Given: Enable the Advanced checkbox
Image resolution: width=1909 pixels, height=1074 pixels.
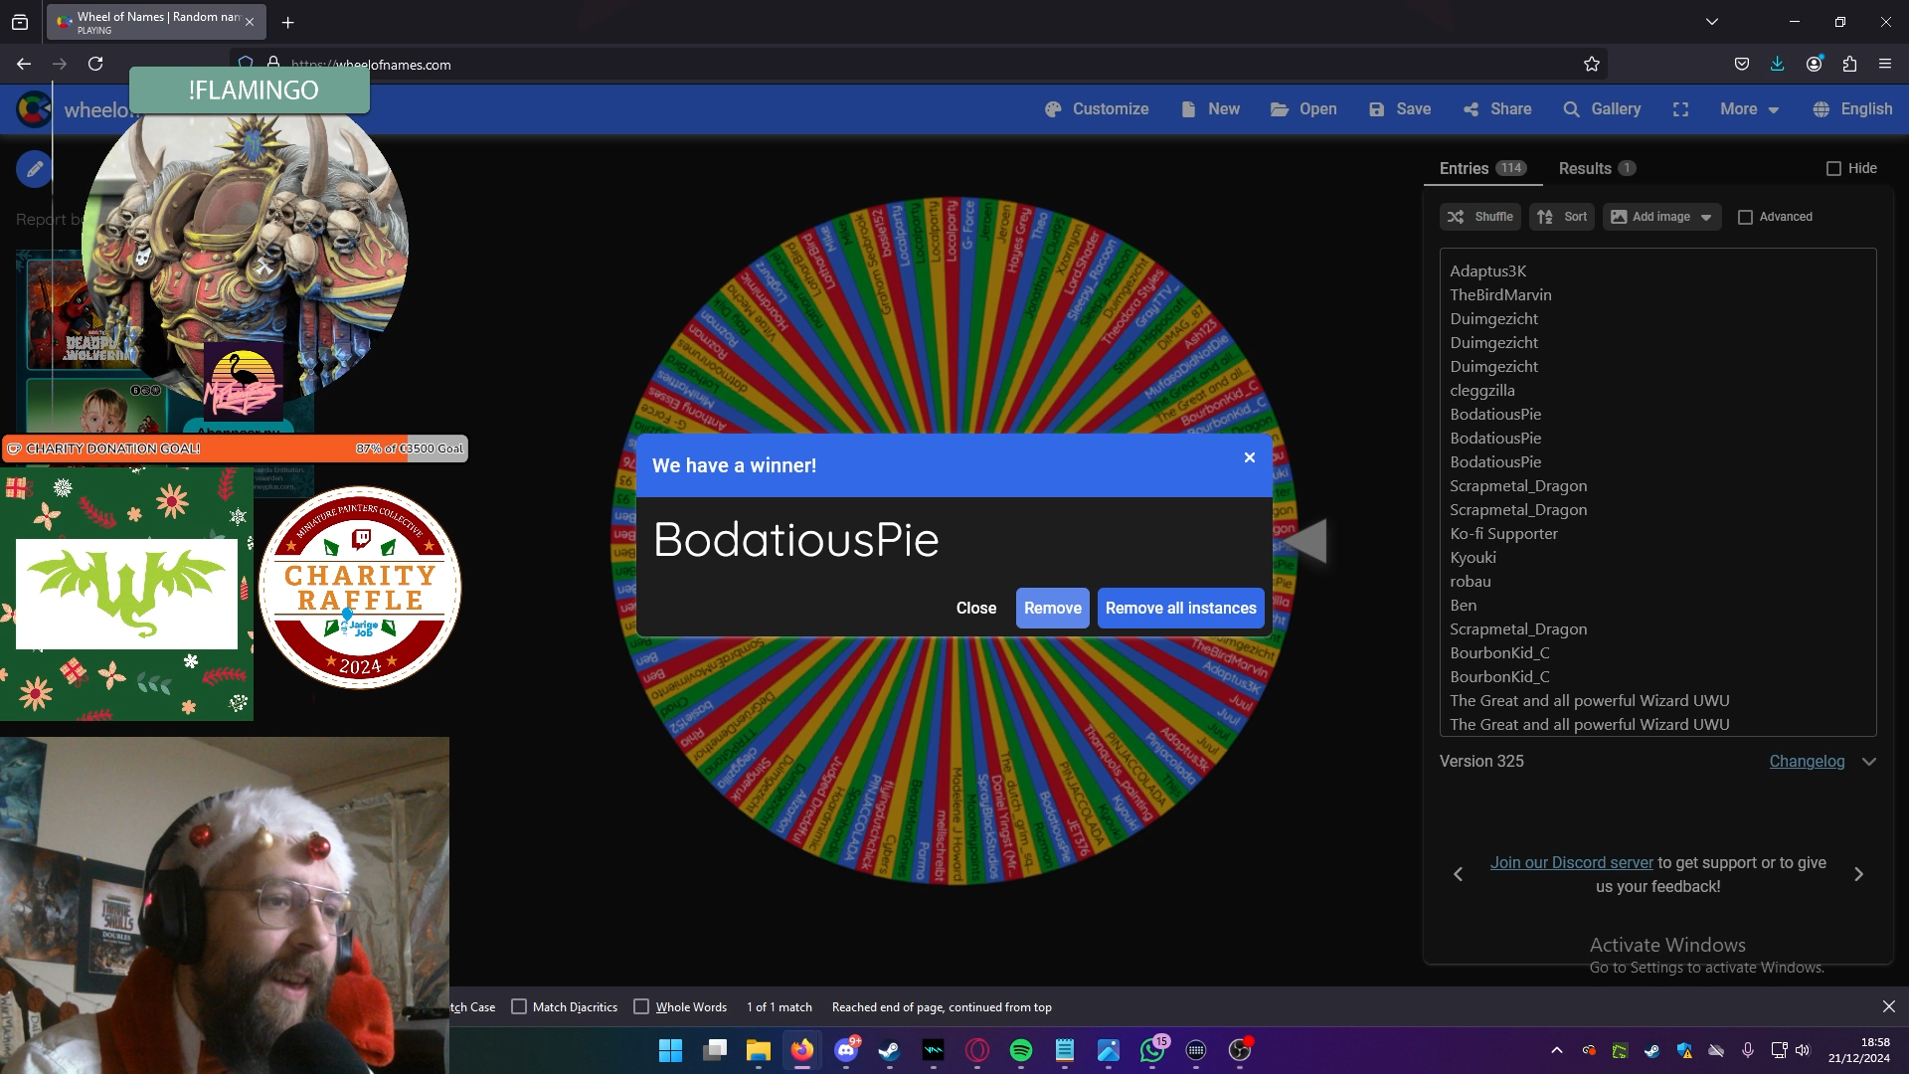Looking at the screenshot, I should [x=1745, y=217].
